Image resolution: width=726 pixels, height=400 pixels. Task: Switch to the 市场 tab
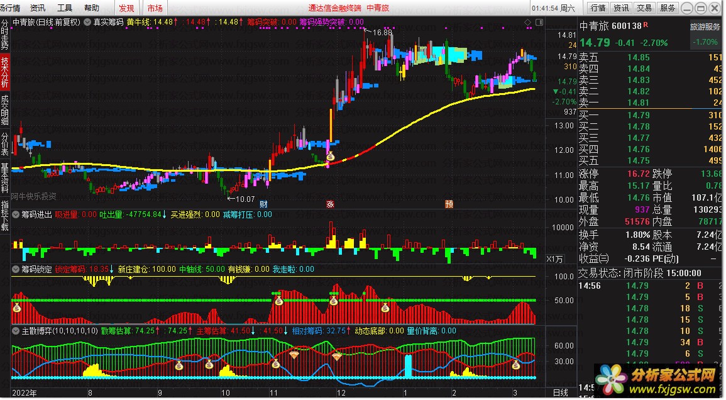point(155,8)
